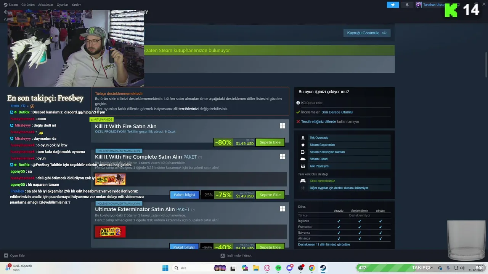Click the help question mark next to Kill It With Fire Complete PAKET
Image resolution: width=488 pixels, height=274 pixels.
tap(200, 157)
